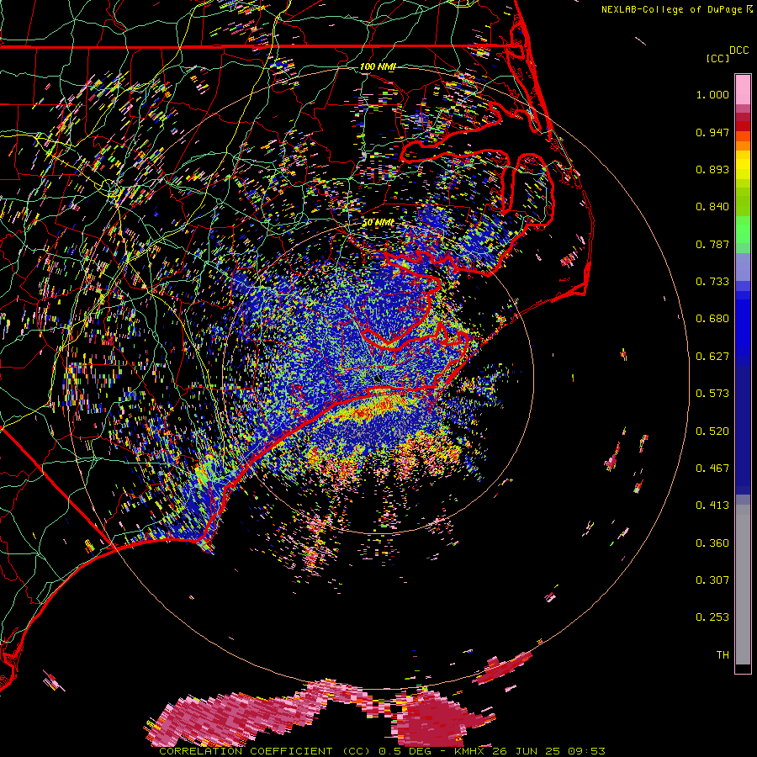Select the 0.947 scale value
The image size is (757, 757).
click(x=712, y=132)
